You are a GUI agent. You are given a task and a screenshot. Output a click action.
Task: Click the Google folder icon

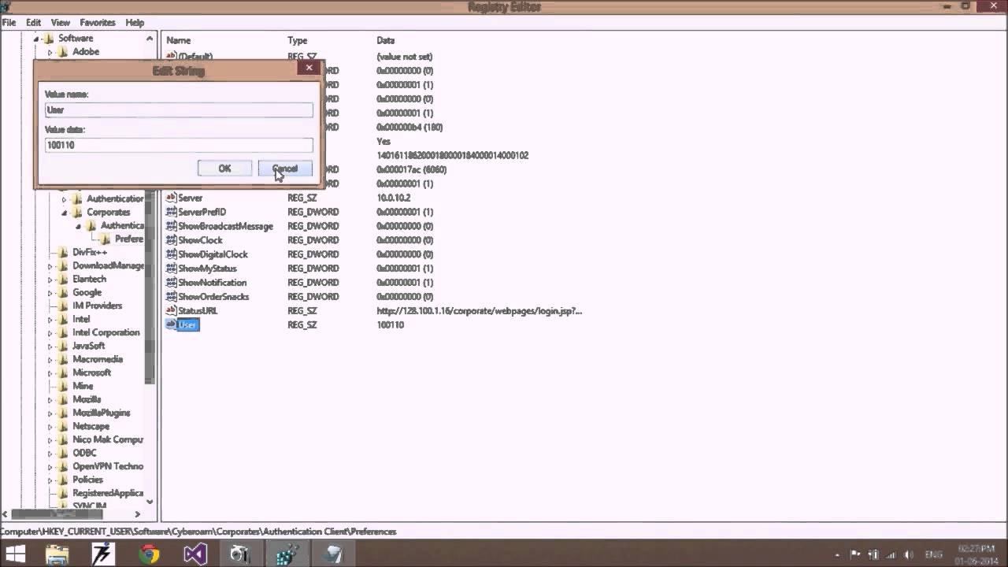[x=63, y=292]
